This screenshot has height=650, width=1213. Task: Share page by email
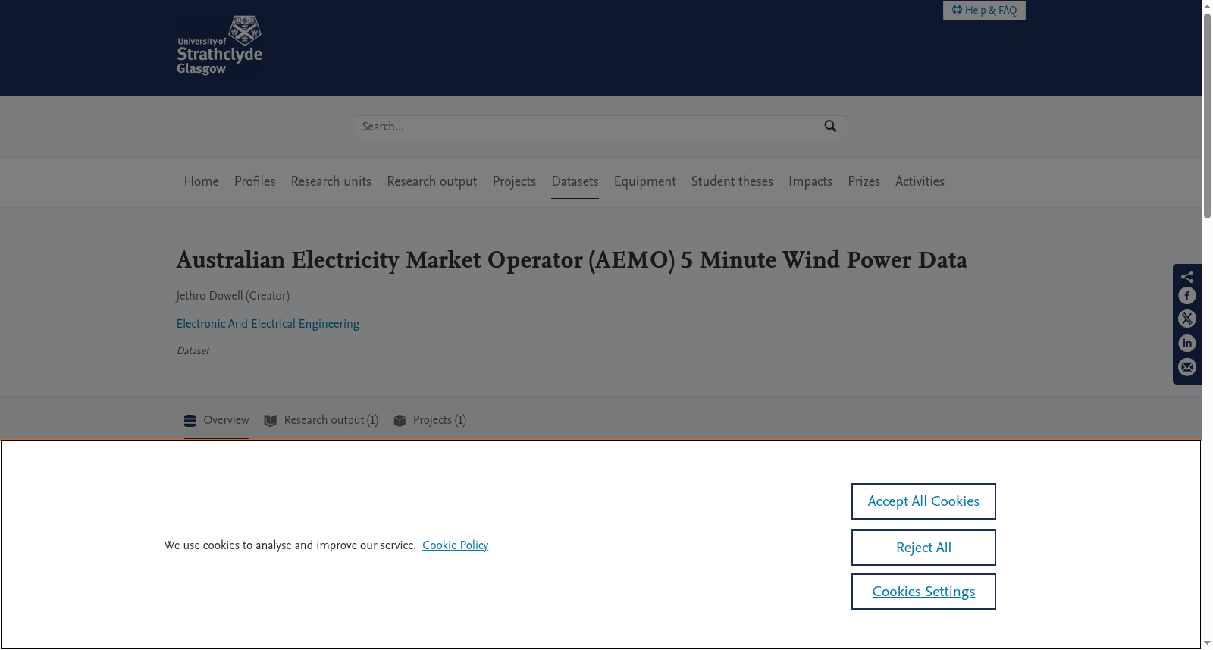[1187, 367]
